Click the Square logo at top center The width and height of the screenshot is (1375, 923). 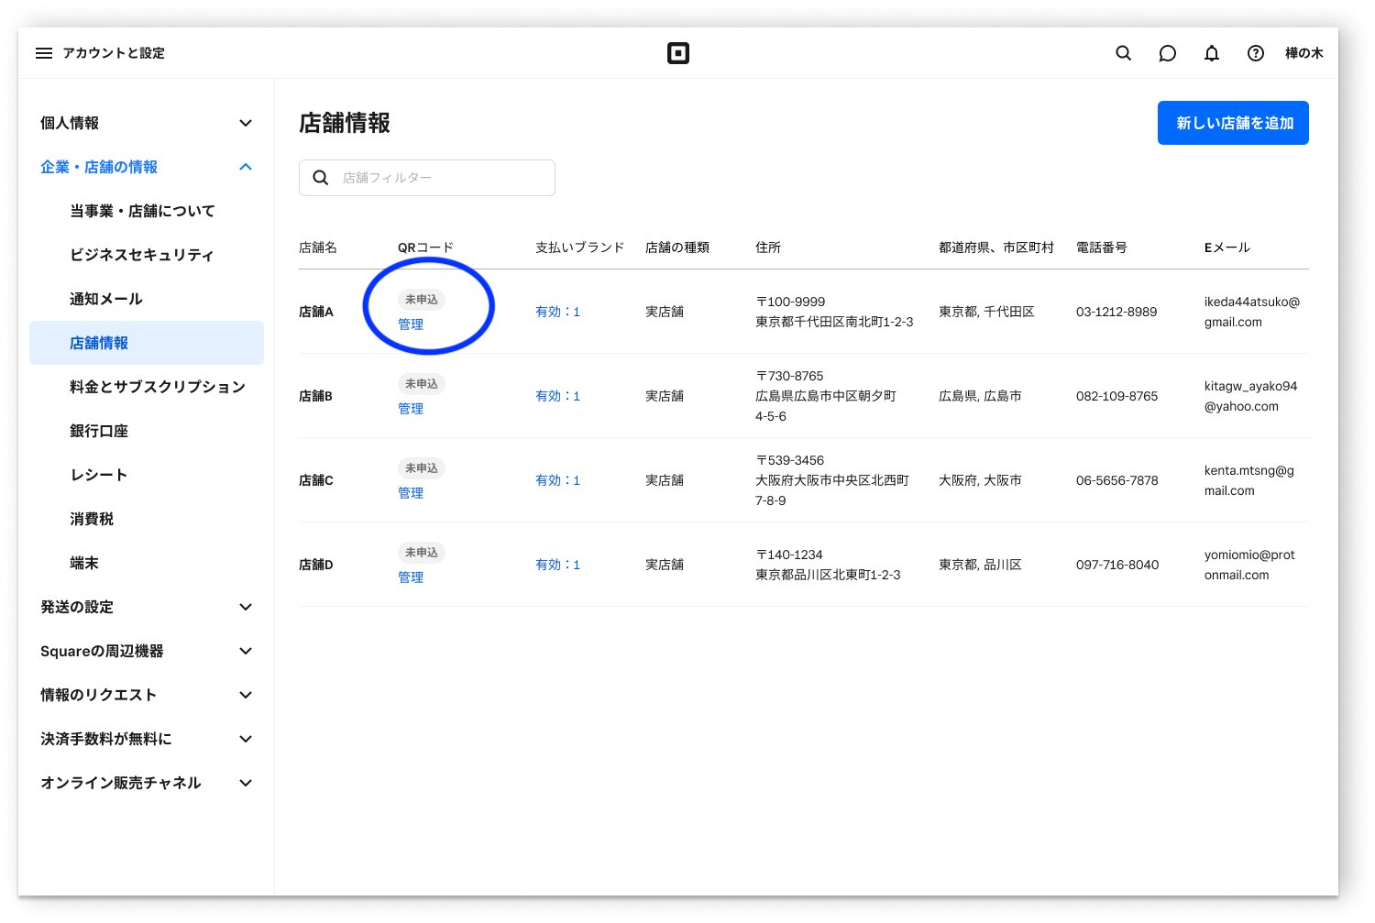pyautogui.click(x=678, y=52)
